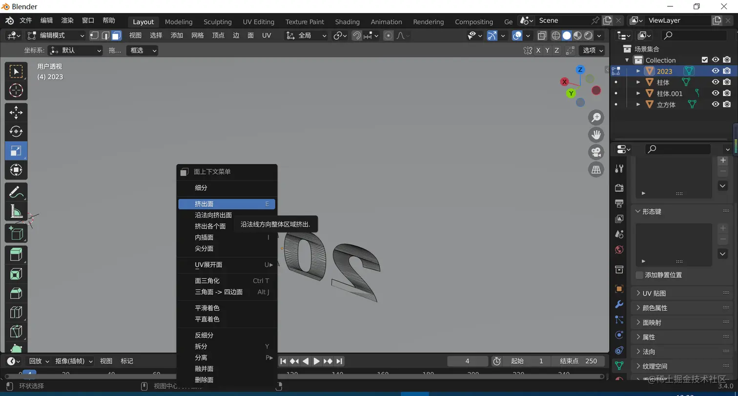Open the 框选 drag mode dropdown
Screen dimensions: 738x396
142,50
